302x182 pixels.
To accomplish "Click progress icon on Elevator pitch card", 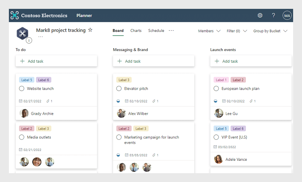I will coord(118,101).
